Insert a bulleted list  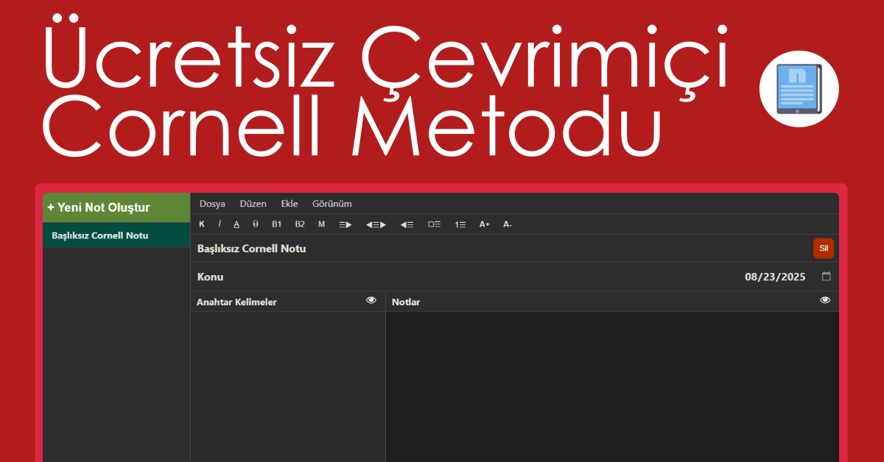[435, 224]
